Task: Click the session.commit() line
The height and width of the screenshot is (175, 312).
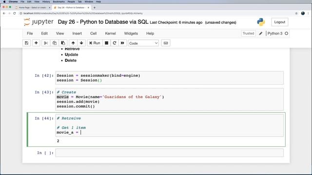Action: coord(76,106)
